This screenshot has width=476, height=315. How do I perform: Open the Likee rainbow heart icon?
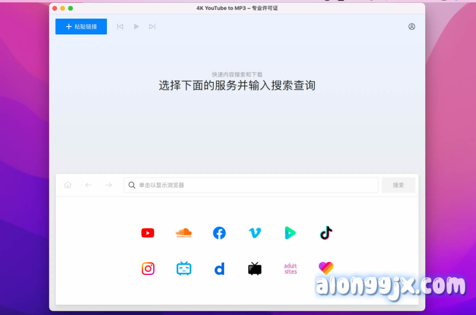pyautogui.click(x=326, y=268)
